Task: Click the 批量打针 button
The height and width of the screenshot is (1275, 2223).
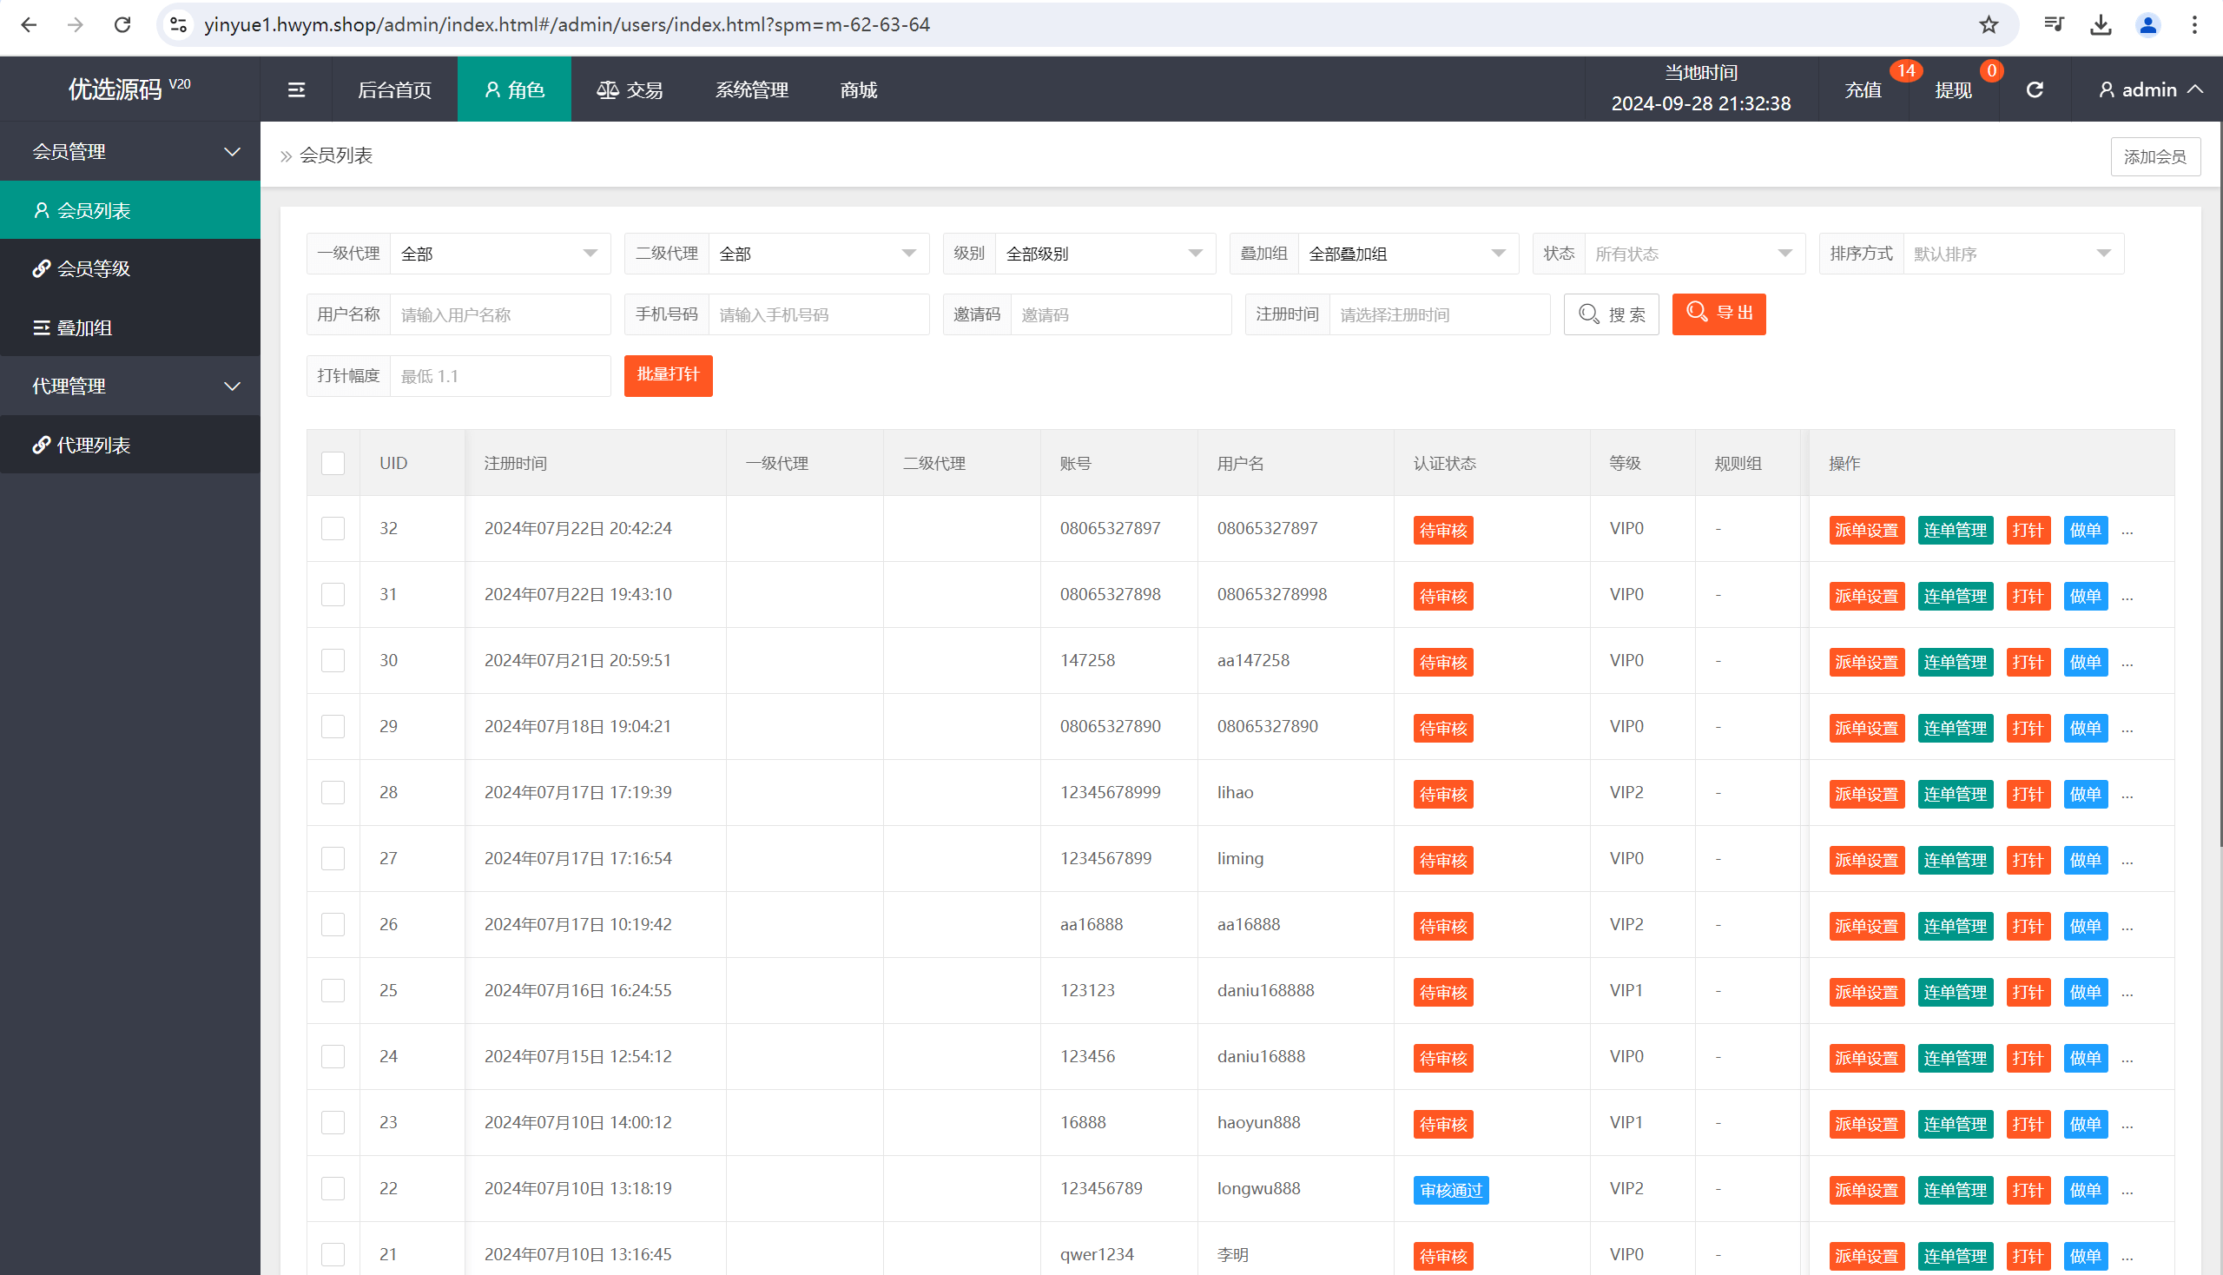Action: pyautogui.click(x=667, y=375)
